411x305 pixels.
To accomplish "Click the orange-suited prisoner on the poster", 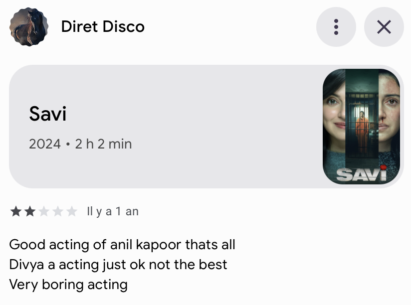I will click(362, 131).
